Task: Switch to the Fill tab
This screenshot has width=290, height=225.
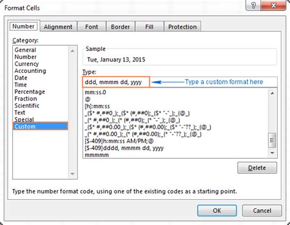Action: pyautogui.click(x=149, y=27)
